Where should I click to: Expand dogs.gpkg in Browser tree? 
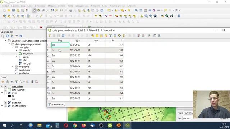pos(13,67)
